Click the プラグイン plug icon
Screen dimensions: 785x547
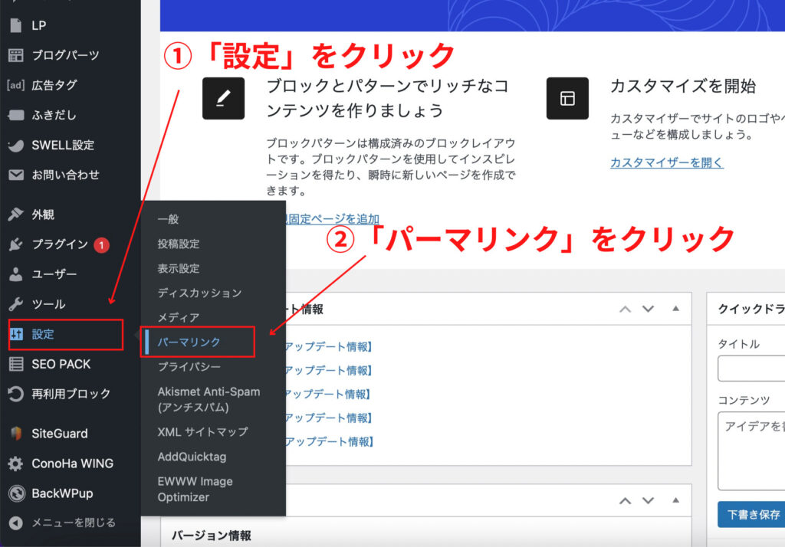coord(16,244)
